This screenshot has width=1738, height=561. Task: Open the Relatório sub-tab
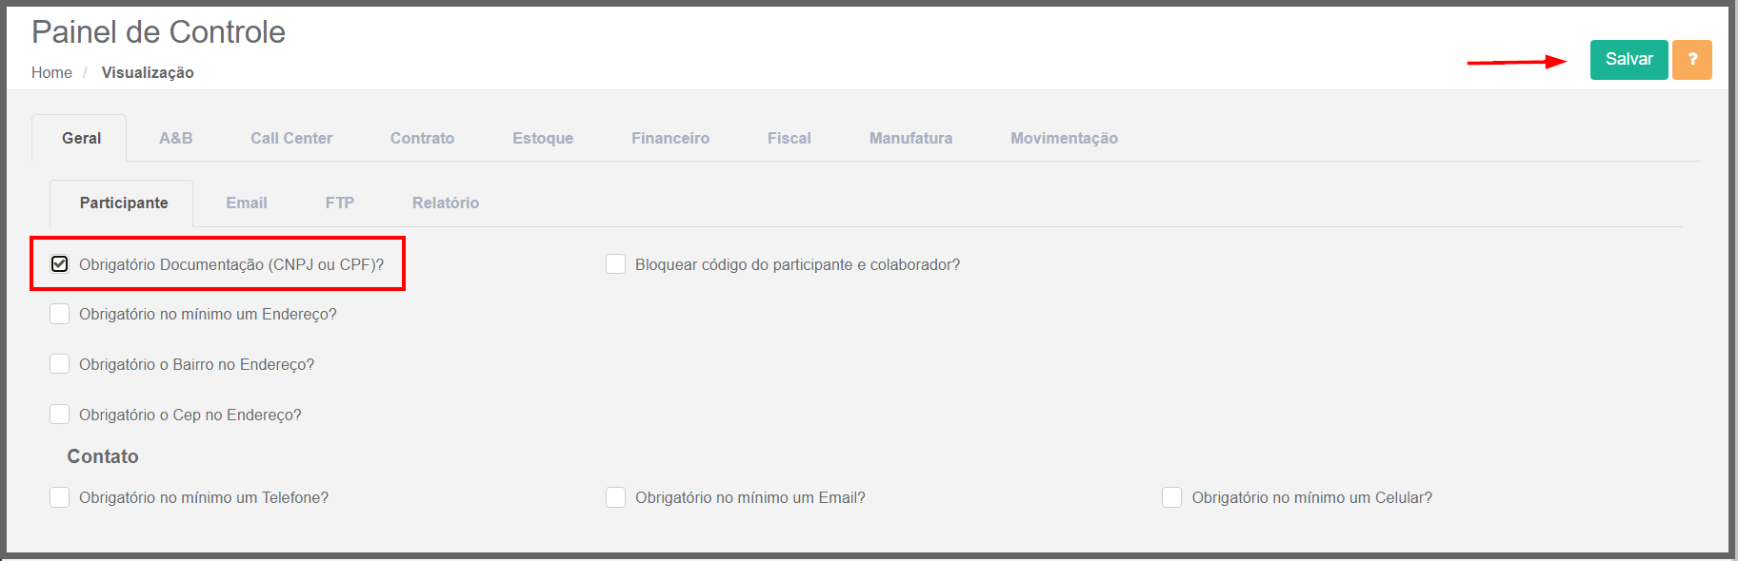tap(446, 203)
